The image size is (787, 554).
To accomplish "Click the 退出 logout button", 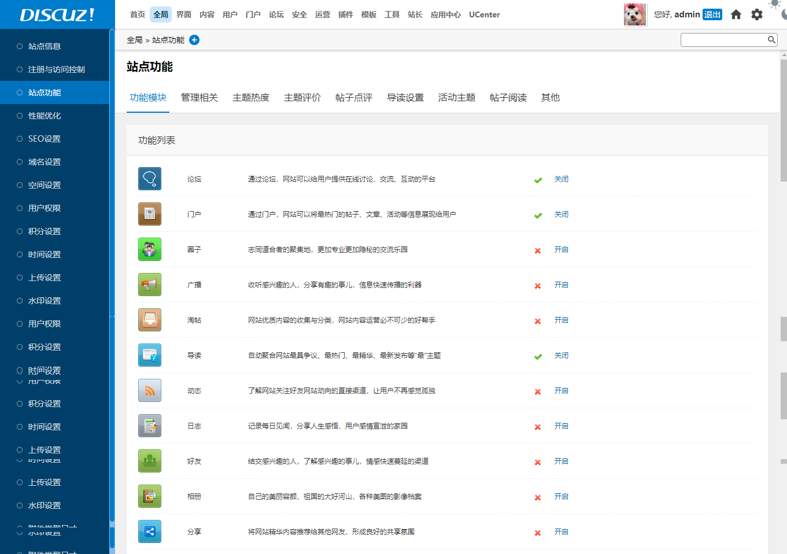I will click(x=712, y=14).
